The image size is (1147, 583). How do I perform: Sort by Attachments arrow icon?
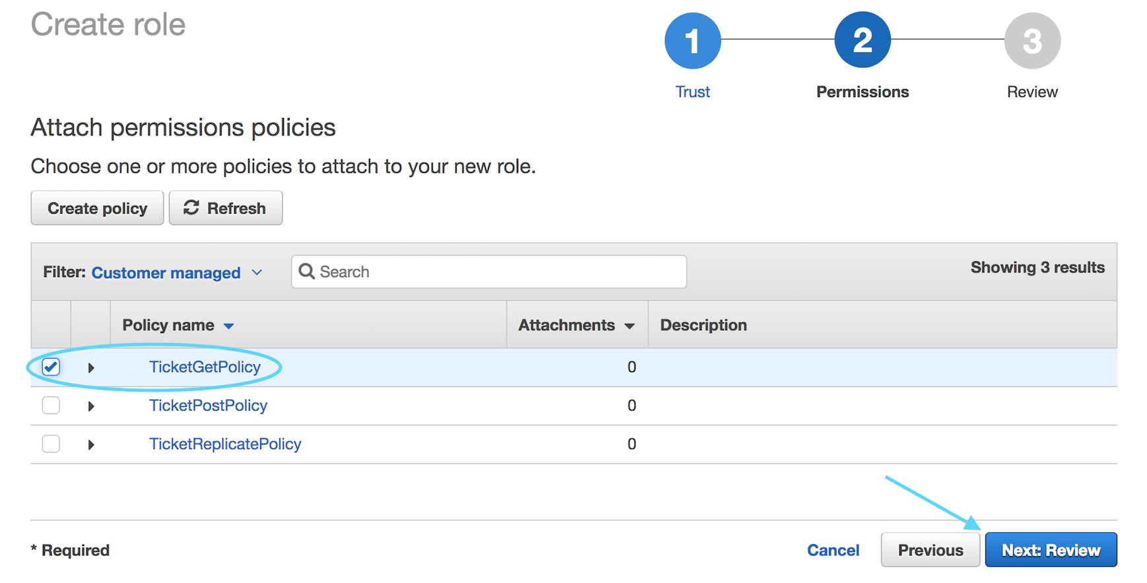(x=629, y=326)
